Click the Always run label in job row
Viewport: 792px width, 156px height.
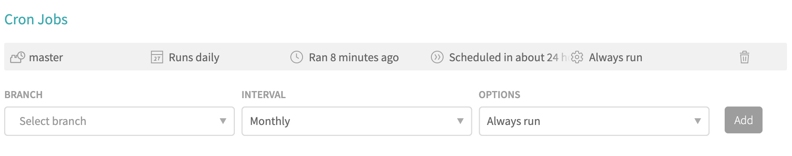click(616, 57)
